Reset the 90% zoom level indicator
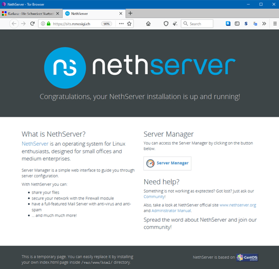Image resolution: width=279 pixels, height=269 pixels. [x=107, y=24]
